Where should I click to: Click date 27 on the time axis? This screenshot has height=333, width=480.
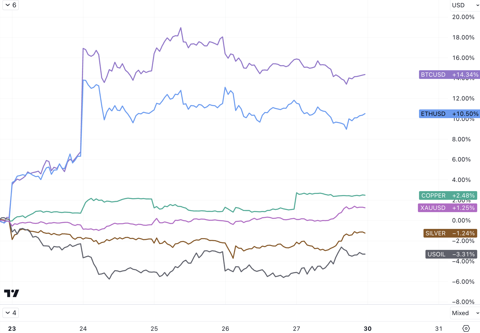[297, 329]
